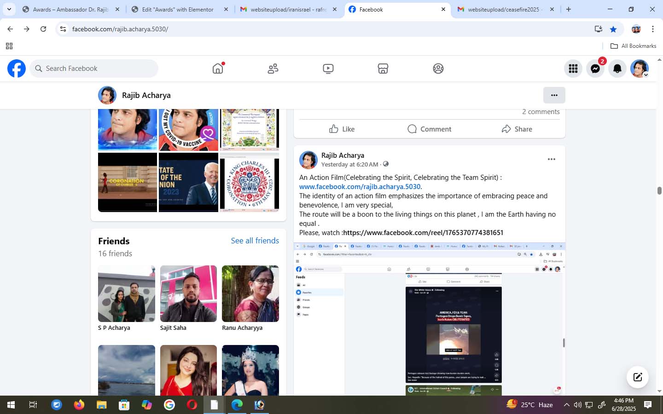Go to the Facebook Home feed icon
Screen dimensions: 663x414
[218, 69]
